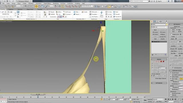Viewport: 183px width, 103px height.
Task: Toggle the Show Cage checkbox
Action: pyautogui.click(x=171, y=79)
